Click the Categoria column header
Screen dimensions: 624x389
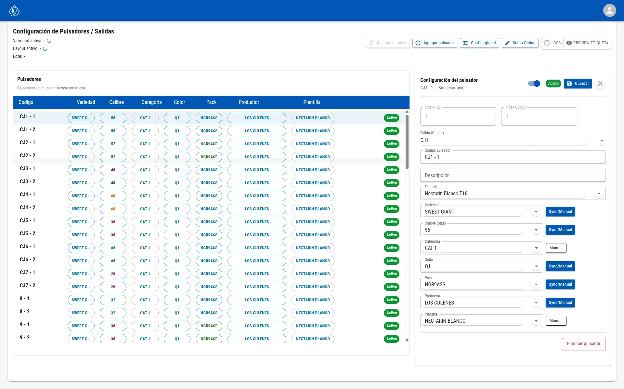click(x=151, y=102)
